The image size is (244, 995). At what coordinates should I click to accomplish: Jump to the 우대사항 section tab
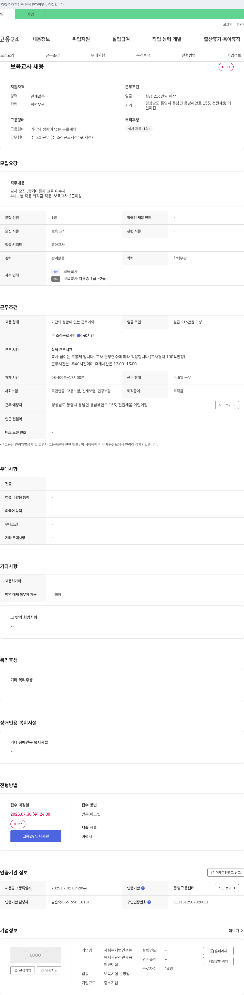(98, 55)
